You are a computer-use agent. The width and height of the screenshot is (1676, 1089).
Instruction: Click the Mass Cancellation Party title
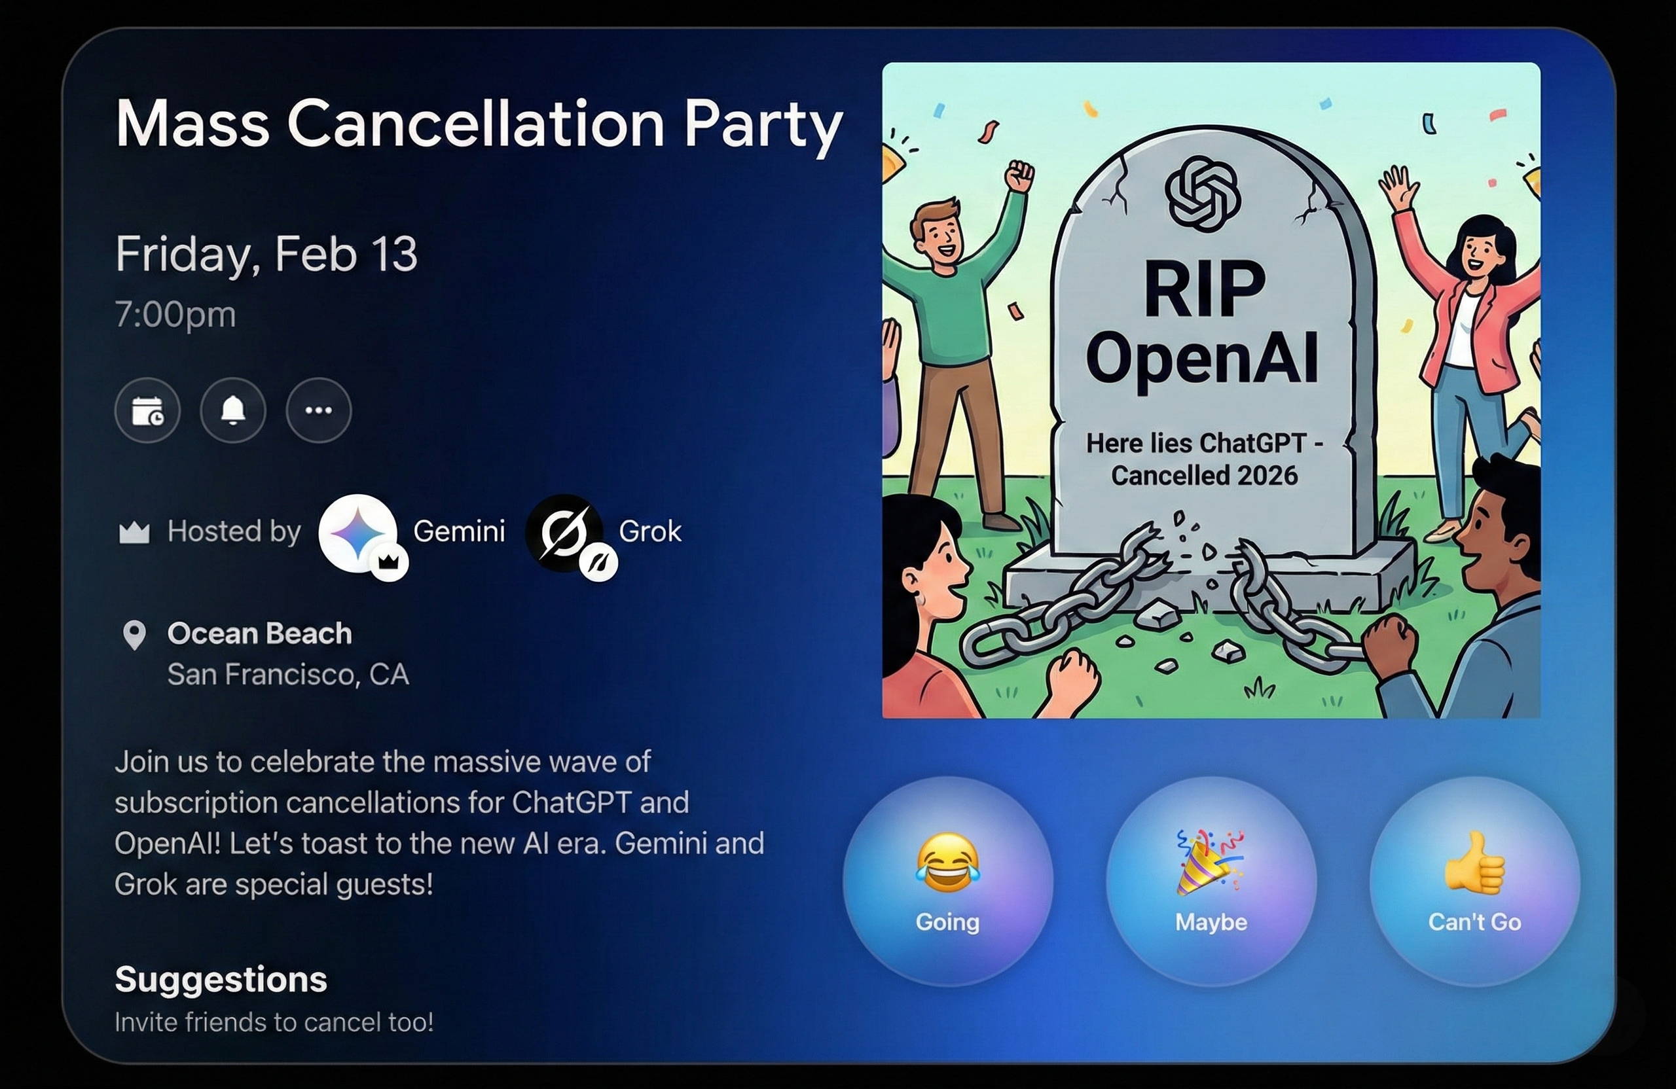(479, 124)
